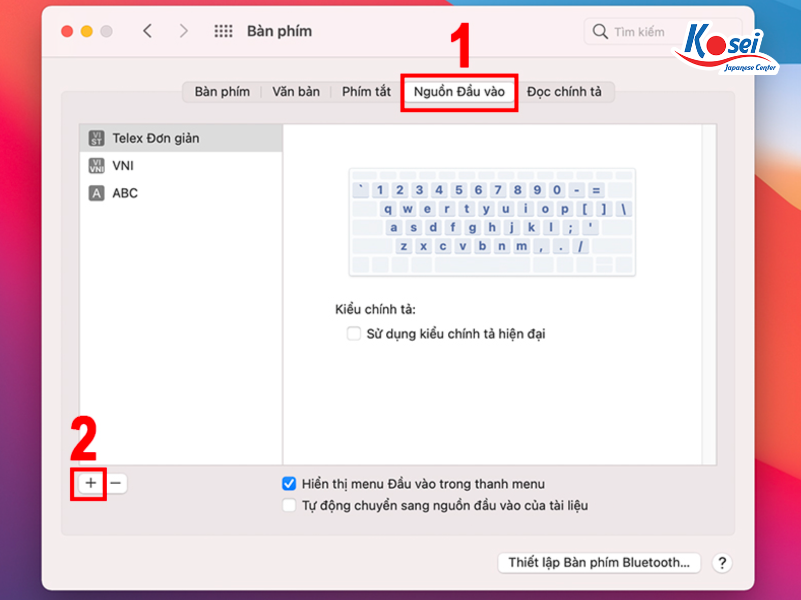Enable Tự động chuyển sang nguồn đầu vào

[289, 506]
